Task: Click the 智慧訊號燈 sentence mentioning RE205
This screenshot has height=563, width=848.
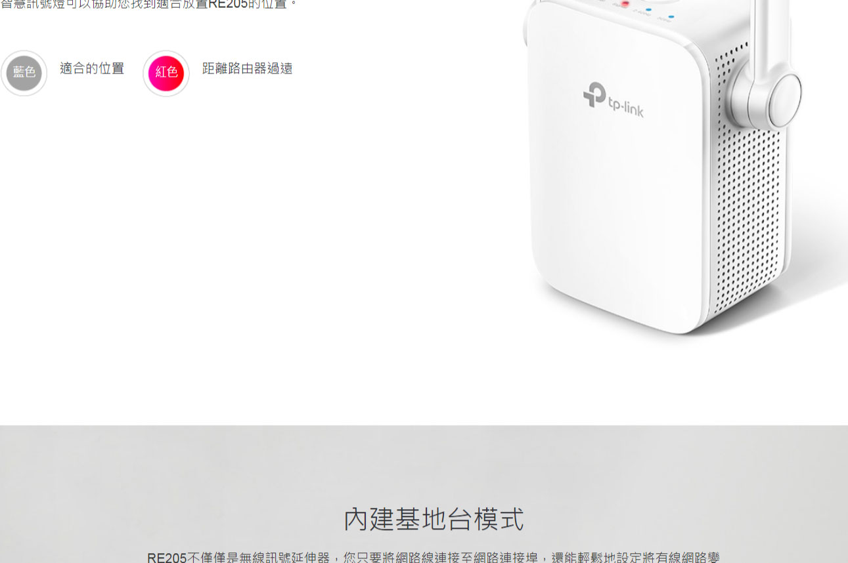Action: 149,4
